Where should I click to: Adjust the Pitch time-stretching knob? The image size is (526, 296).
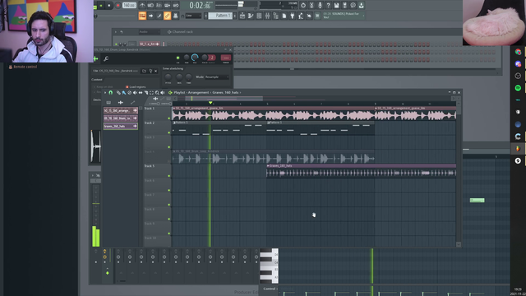pyautogui.click(x=168, y=77)
